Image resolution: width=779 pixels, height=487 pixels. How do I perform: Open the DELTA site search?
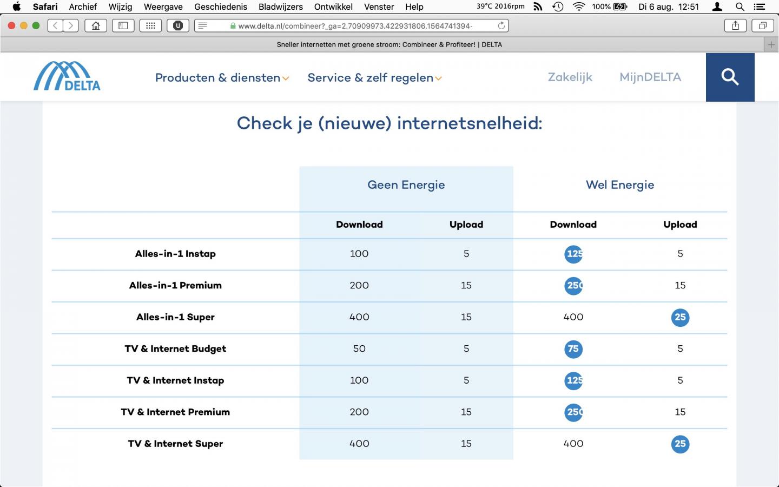[x=730, y=77]
